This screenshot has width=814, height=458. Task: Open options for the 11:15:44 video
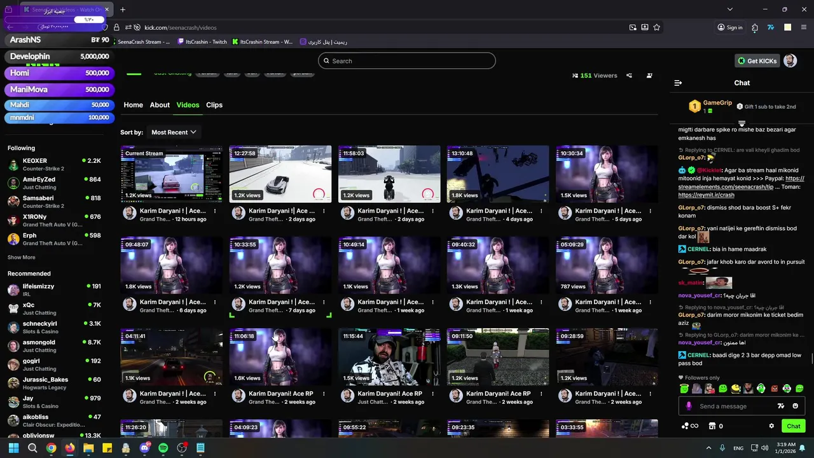coord(432,394)
